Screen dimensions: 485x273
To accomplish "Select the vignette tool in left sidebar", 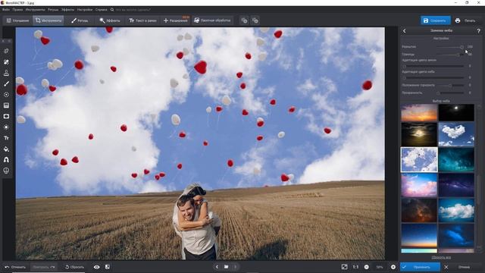I will pos(6,116).
